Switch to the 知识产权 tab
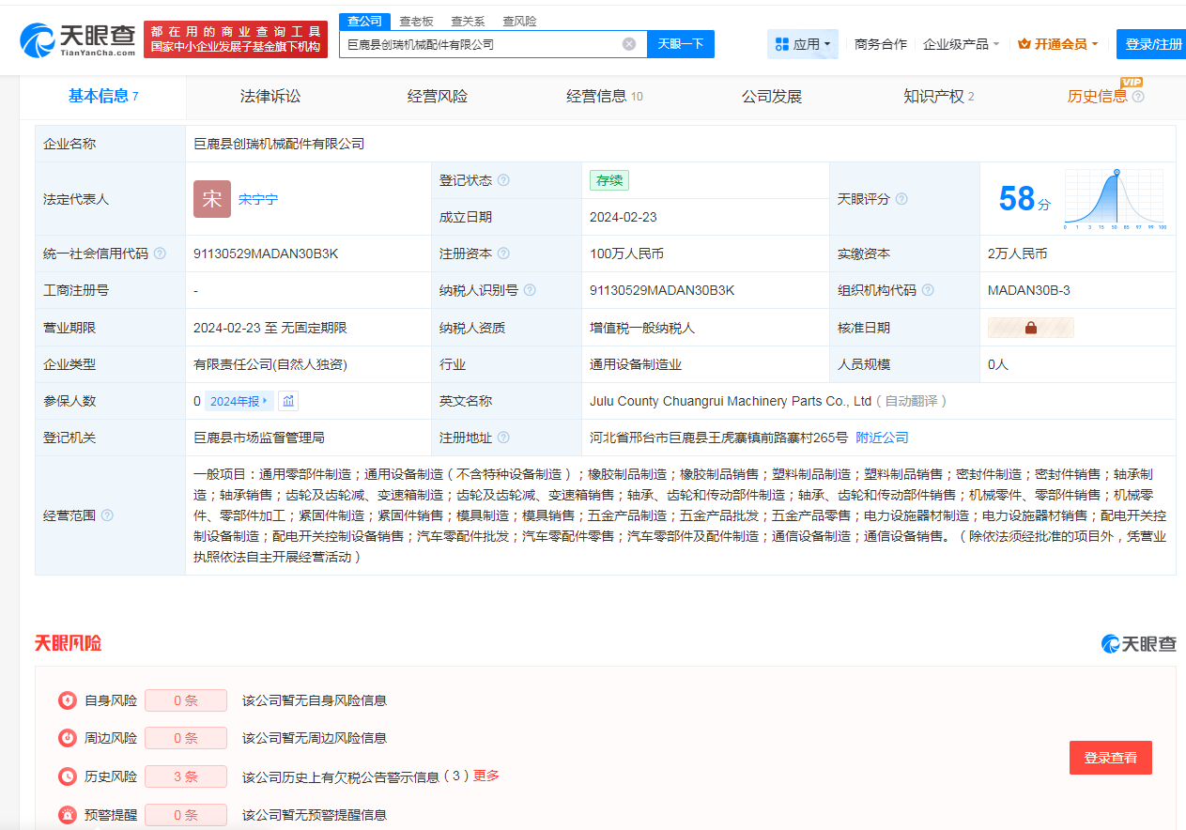This screenshot has height=830, width=1186. (x=938, y=96)
